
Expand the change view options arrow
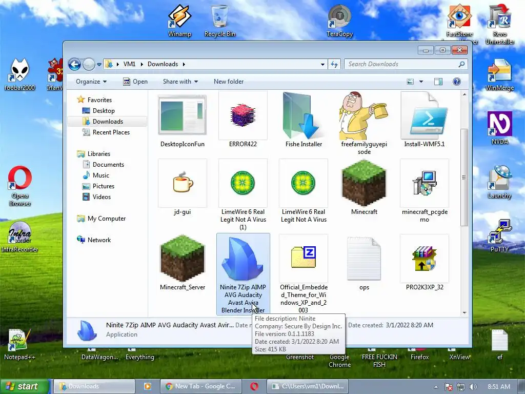(421, 82)
